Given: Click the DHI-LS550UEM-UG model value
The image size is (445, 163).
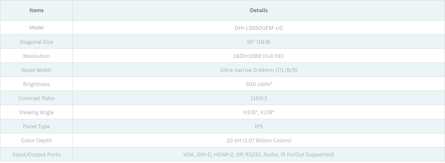Looking at the screenshot, I should pos(258,28).
